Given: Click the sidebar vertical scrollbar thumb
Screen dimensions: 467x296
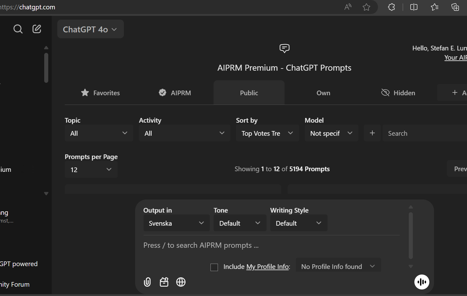Looking at the screenshot, I should 46,68.
